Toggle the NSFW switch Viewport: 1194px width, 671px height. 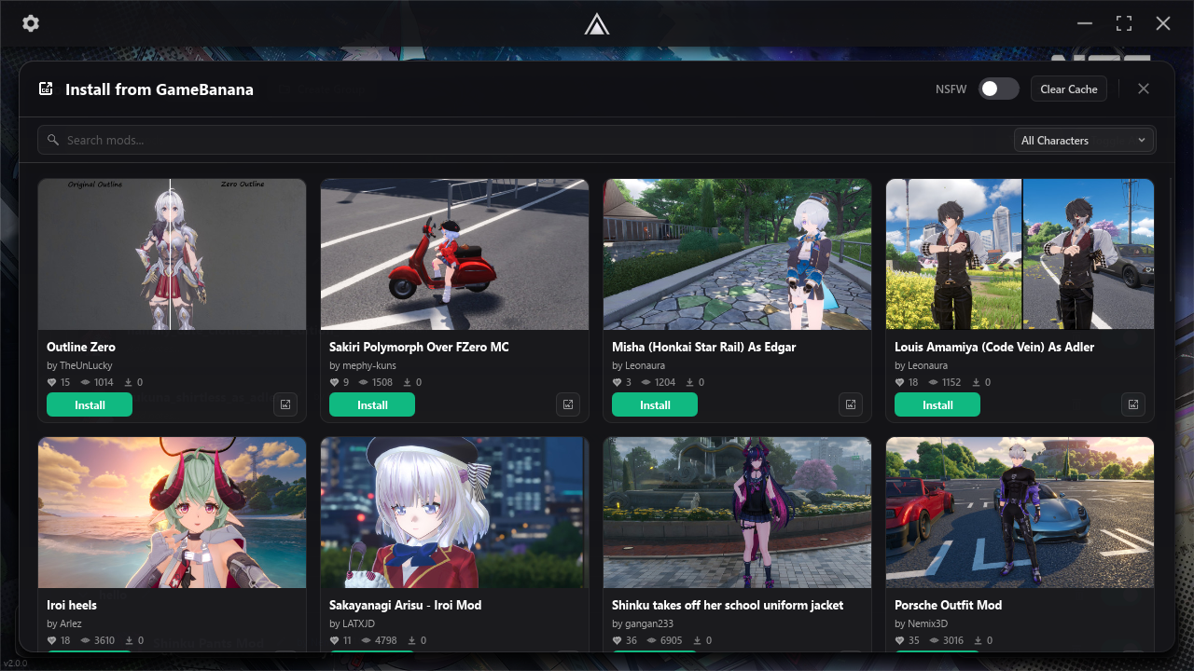click(999, 89)
